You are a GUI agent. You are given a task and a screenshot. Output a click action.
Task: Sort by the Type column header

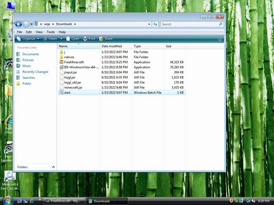tap(148, 46)
